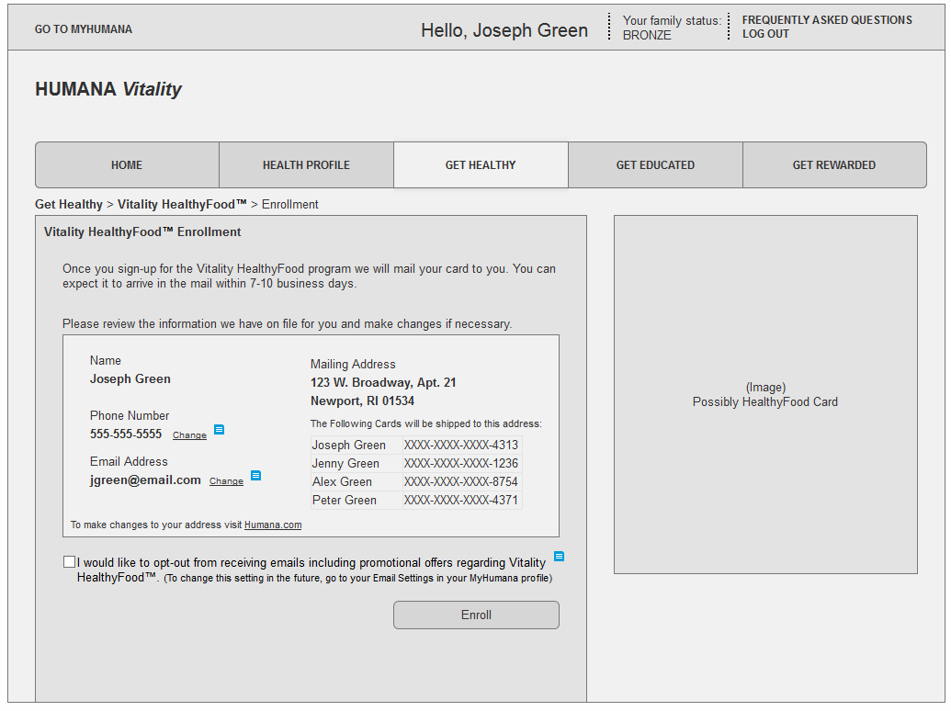Click email jgreen@email.com
The height and width of the screenshot is (711, 951).
[x=145, y=480]
